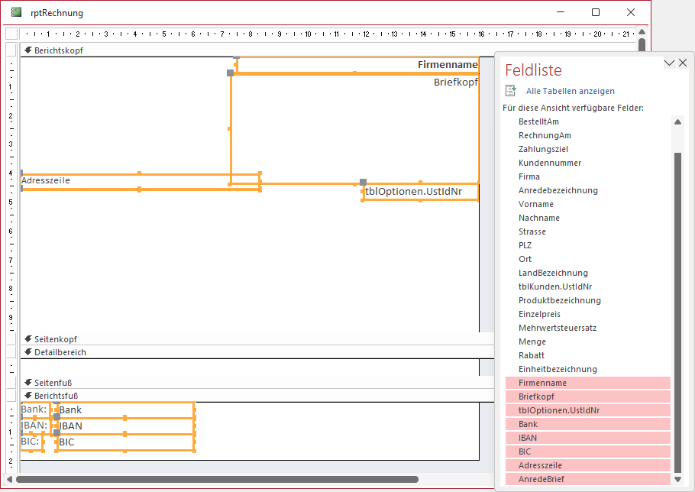
Task: Click the report selector box at ruler corner
Action: point(11,34)
